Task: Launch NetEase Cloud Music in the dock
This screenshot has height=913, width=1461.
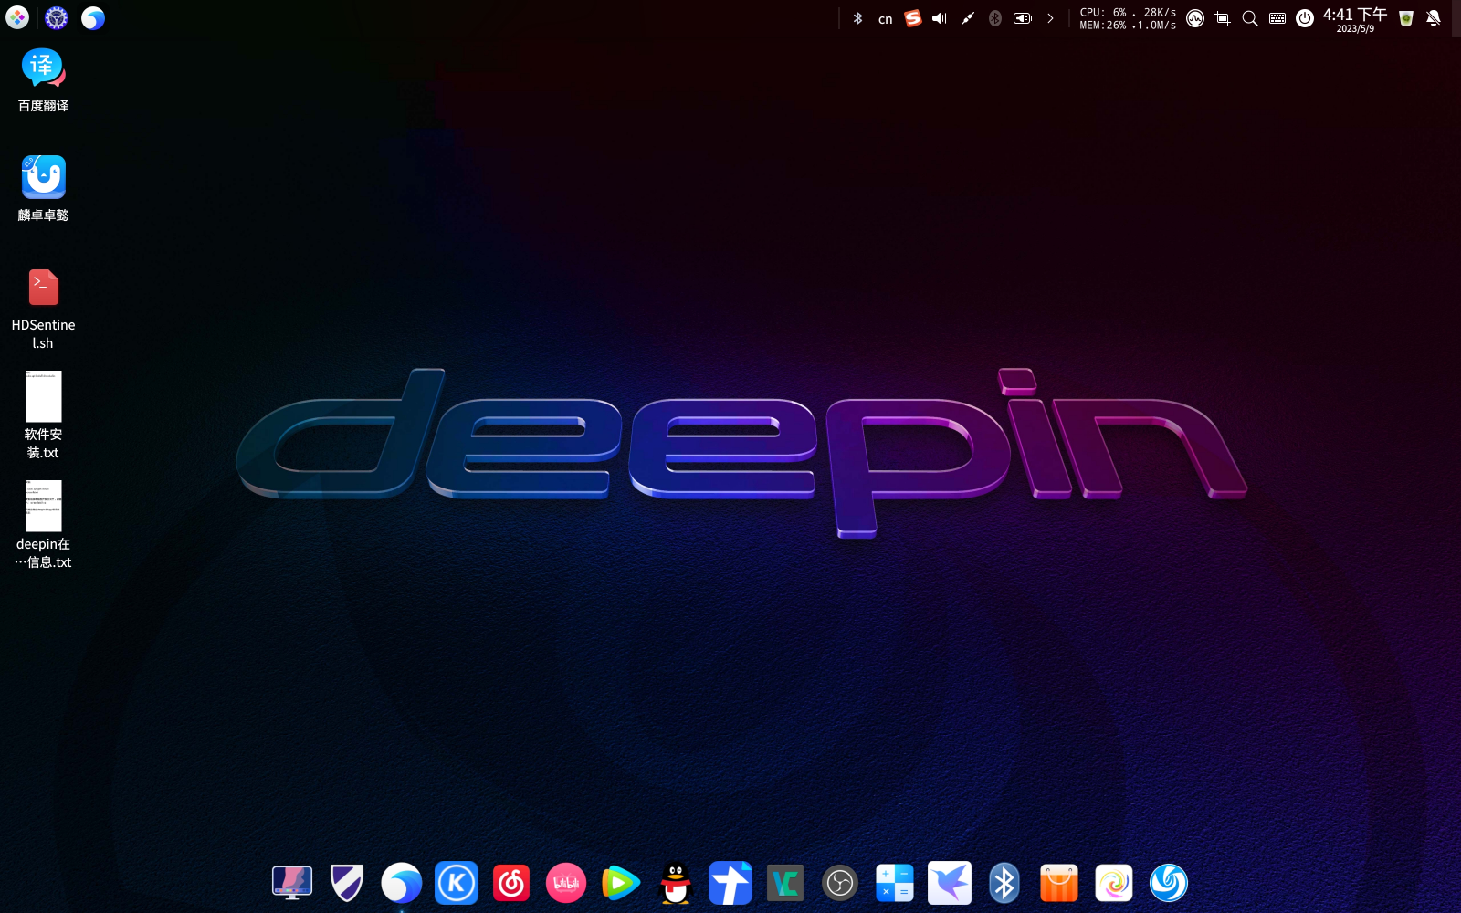Action: (x=511, y=882)
